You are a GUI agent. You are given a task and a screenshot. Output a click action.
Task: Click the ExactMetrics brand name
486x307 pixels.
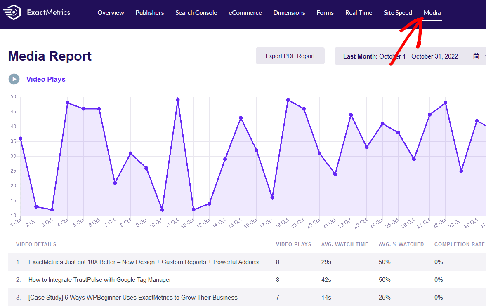49,12
